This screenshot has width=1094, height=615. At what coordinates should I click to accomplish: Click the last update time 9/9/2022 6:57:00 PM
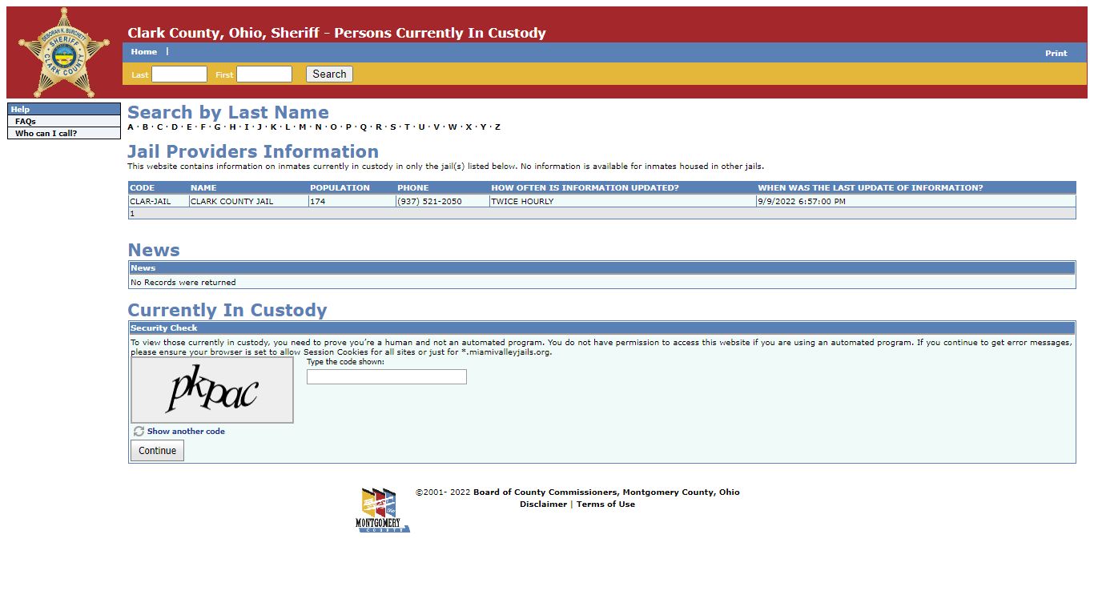(802, 202)
